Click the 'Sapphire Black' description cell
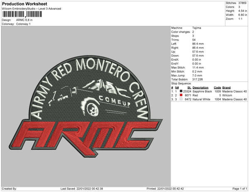The image size is (249, 192). click(x=202, y=91)
